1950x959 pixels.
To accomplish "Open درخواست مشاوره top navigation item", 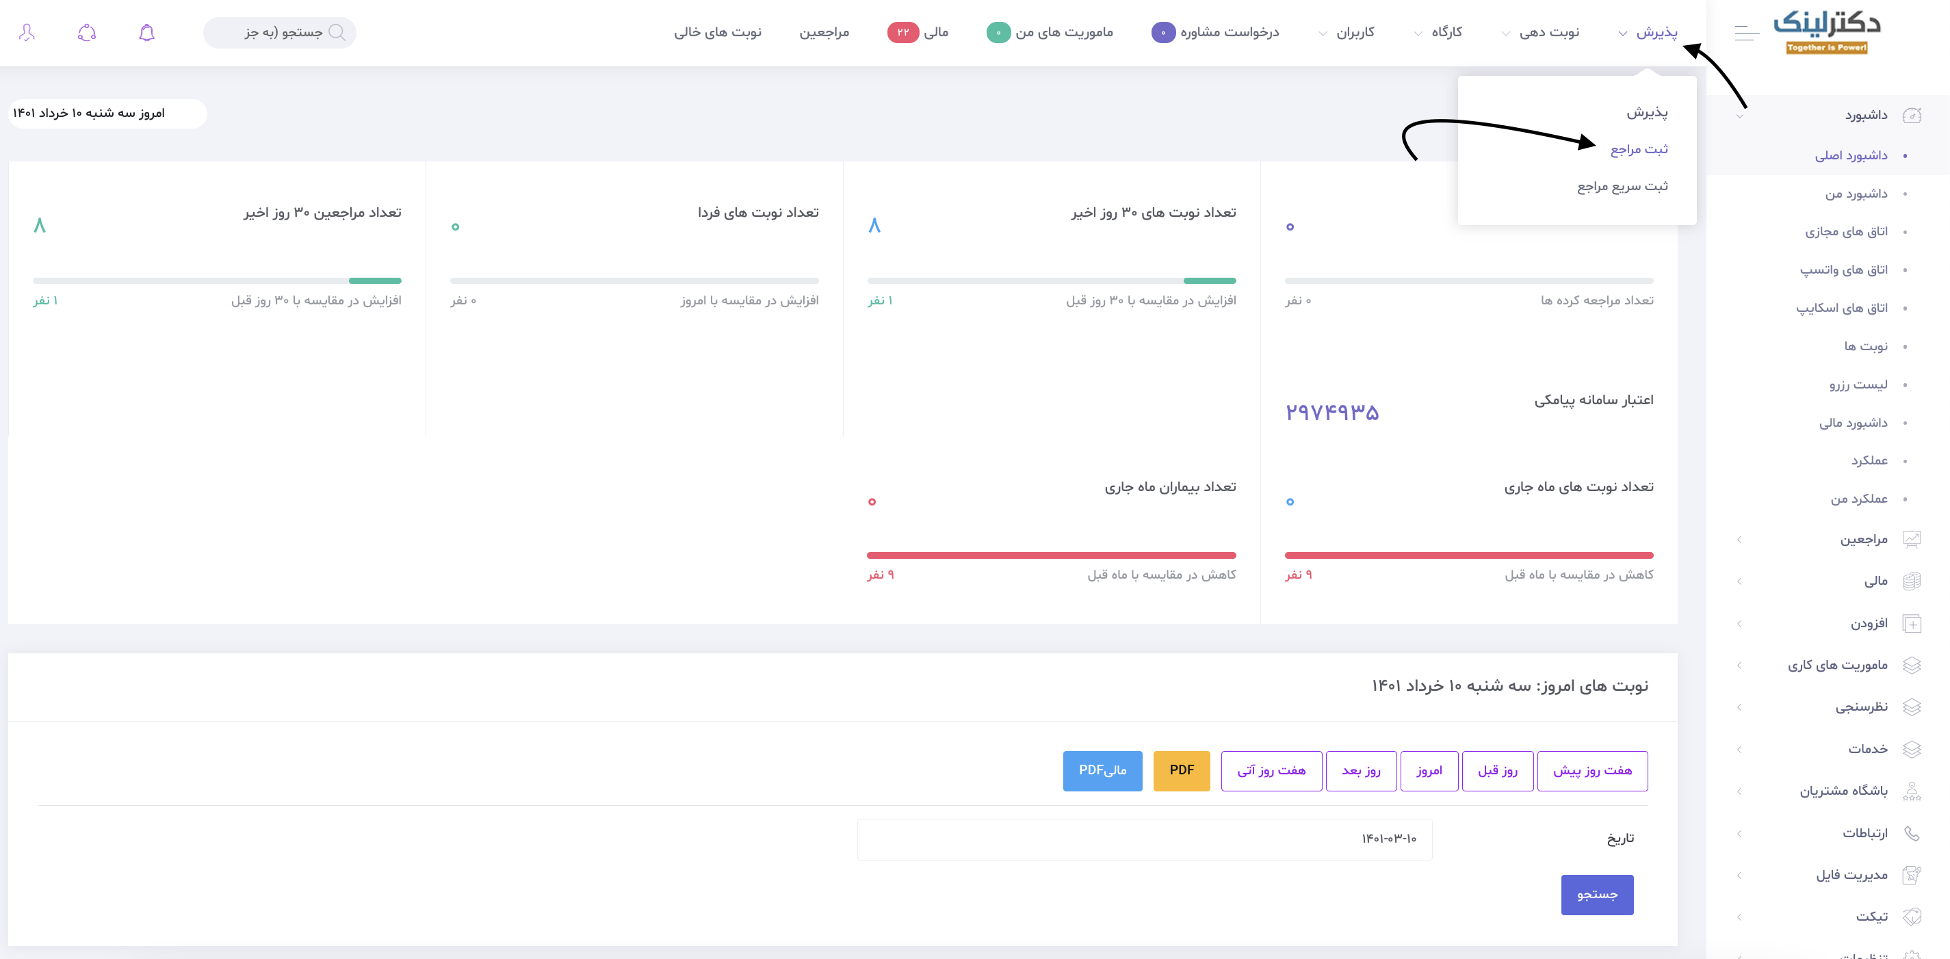I will tap(1230, 33).
